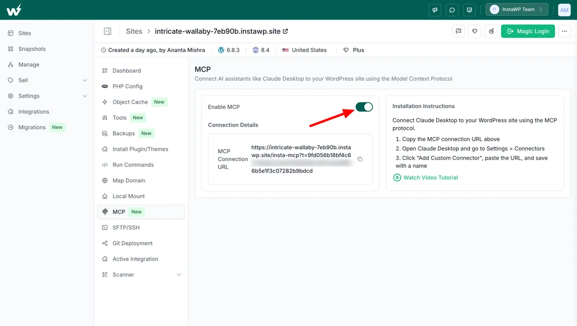Click the Plus plan label
577x326 pixels.
[358, 50]
